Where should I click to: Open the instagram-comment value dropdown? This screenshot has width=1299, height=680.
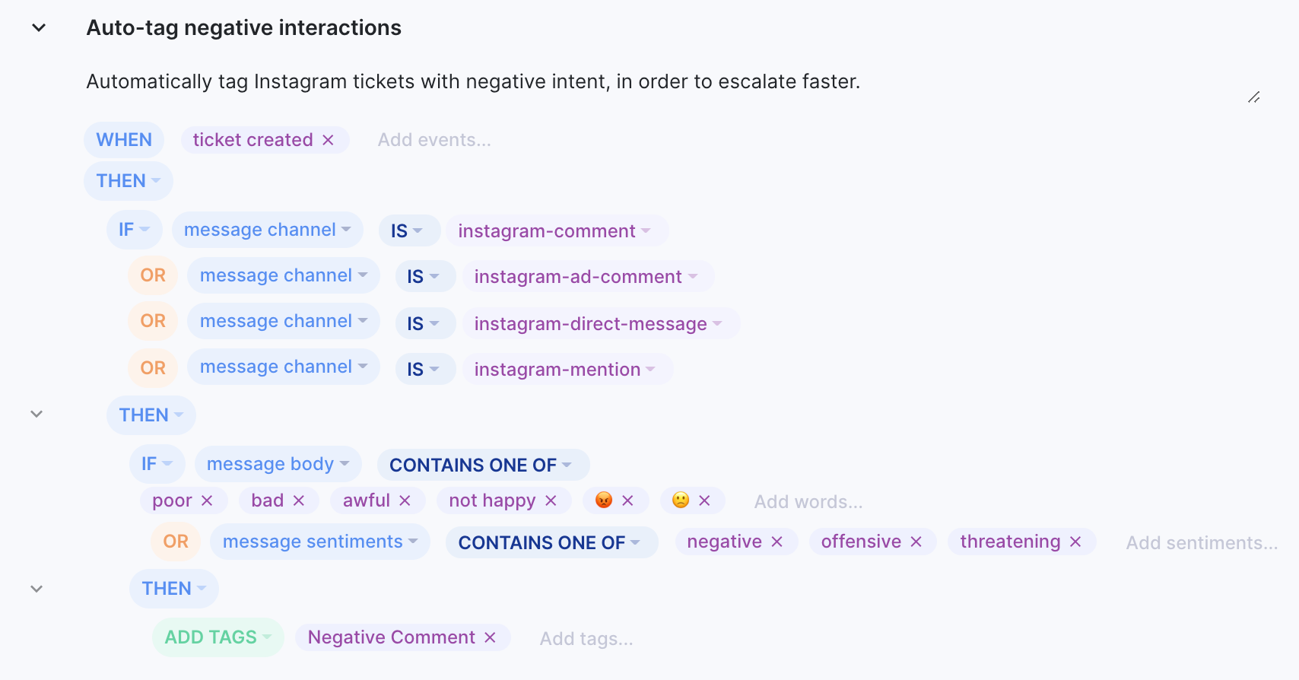click(557, 231)
